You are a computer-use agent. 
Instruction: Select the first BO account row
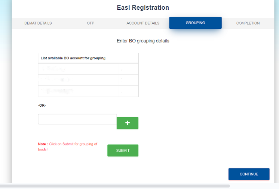coord(79,69)
